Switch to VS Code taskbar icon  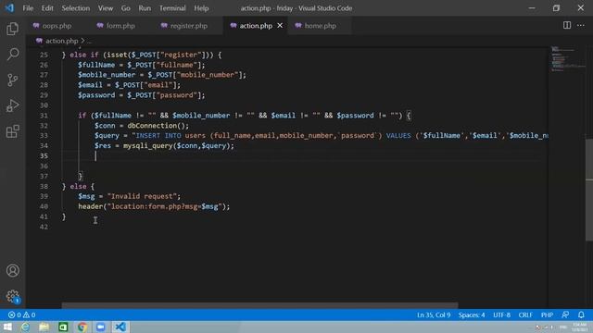pos(120,327)
